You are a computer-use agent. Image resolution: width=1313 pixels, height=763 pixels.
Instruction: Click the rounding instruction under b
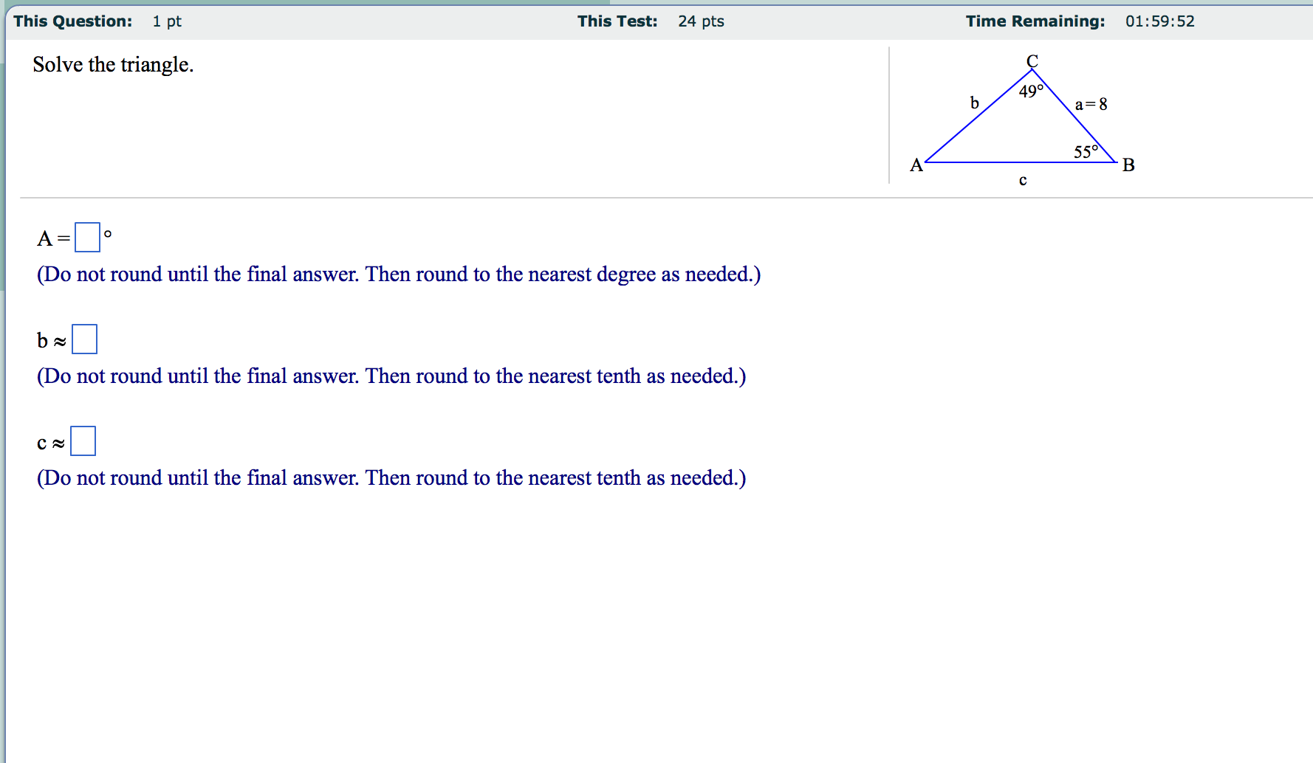pos(391,376)
